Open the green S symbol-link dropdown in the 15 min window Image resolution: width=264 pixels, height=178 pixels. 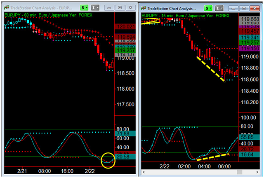tap(208, 8)
